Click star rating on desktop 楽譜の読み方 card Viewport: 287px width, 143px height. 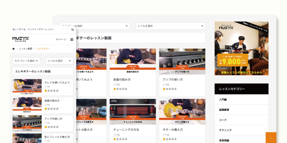pos(120,89)
